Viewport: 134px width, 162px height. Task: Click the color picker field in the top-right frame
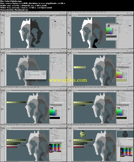pyautogui.click(x=109, y=31)
